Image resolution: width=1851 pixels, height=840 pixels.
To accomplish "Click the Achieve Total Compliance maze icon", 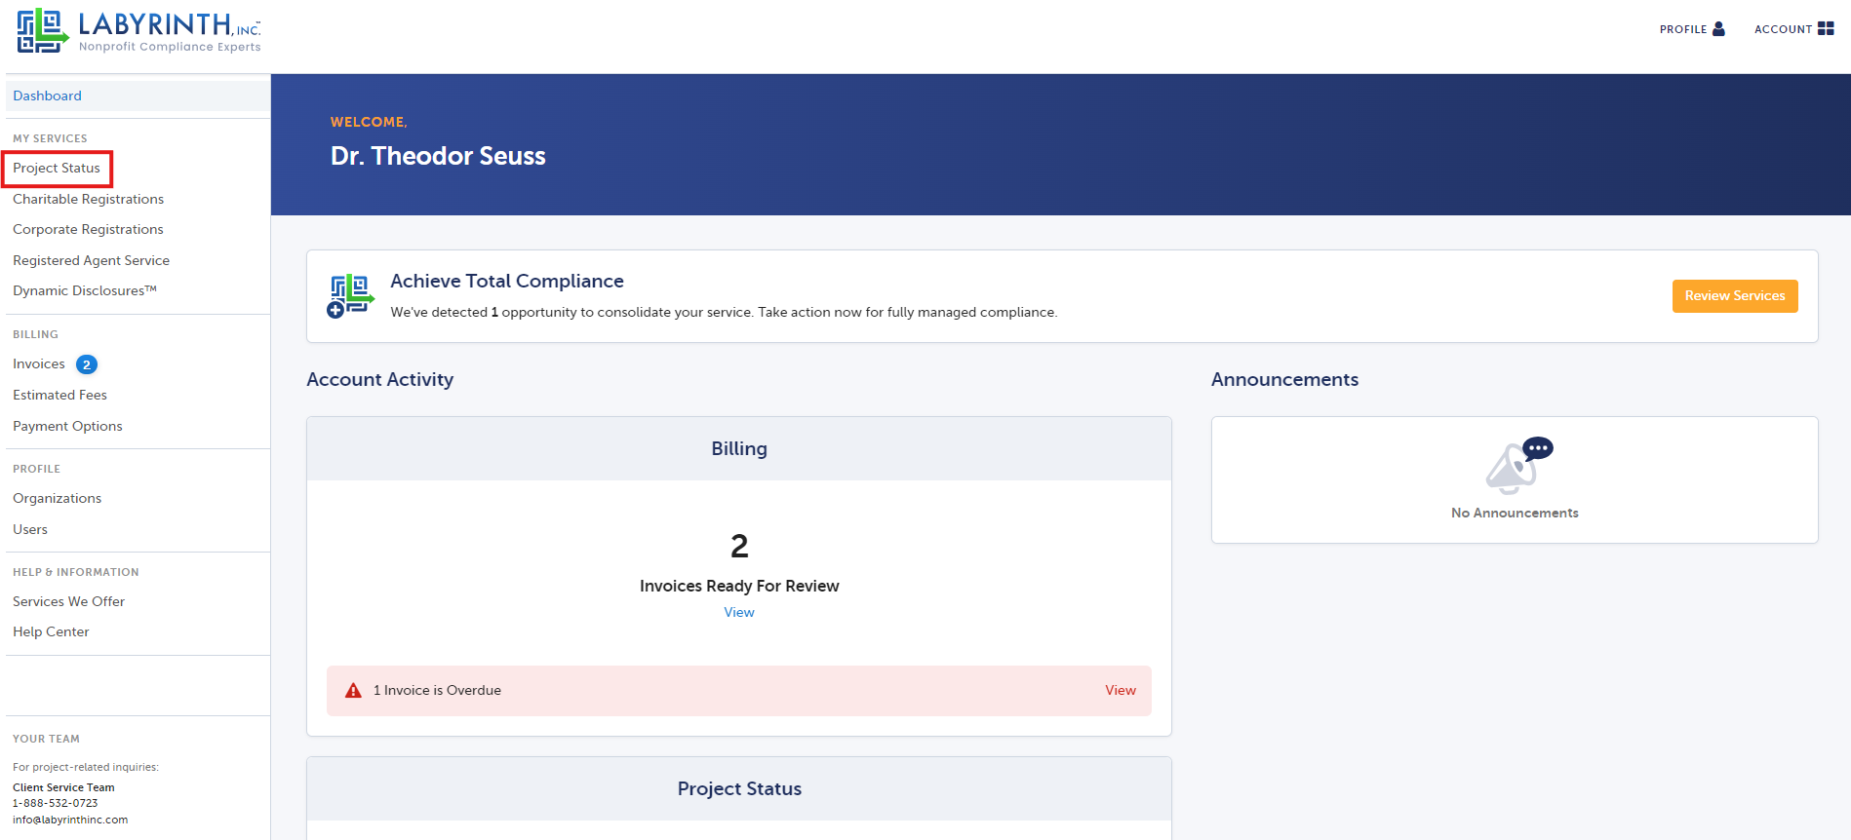I will (x=350, y=296).
